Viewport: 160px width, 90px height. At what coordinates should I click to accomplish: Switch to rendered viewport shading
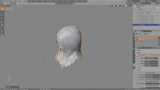pyautogui.click(x=129, y=6)
